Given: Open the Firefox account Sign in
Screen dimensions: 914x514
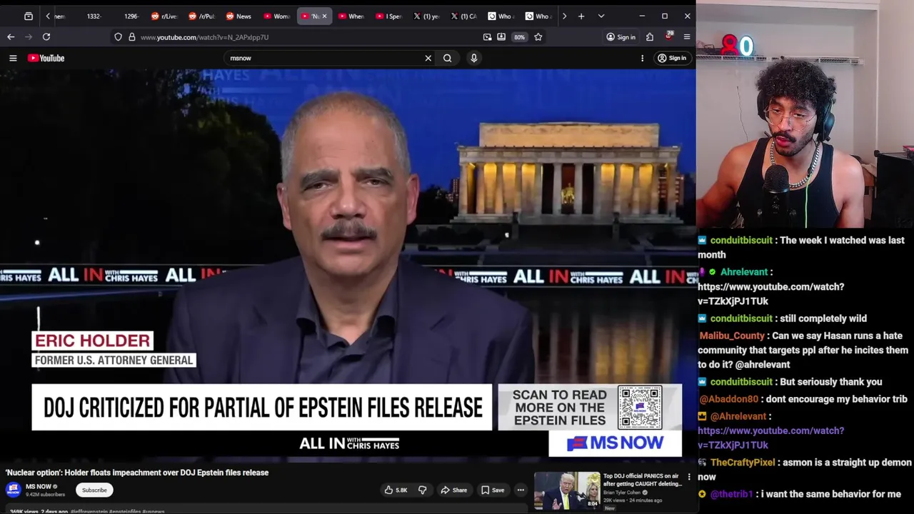Looking at the screenshot, I should pos(621,36).
